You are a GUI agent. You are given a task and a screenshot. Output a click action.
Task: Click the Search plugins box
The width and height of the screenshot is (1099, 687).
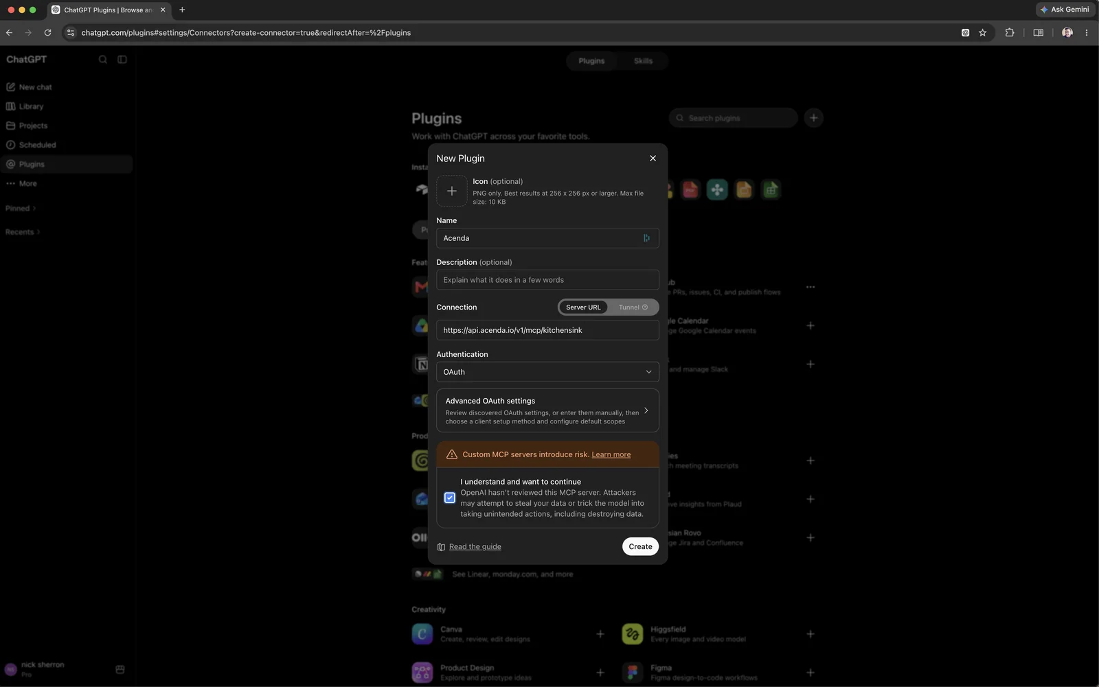click(x=733, y=118)
